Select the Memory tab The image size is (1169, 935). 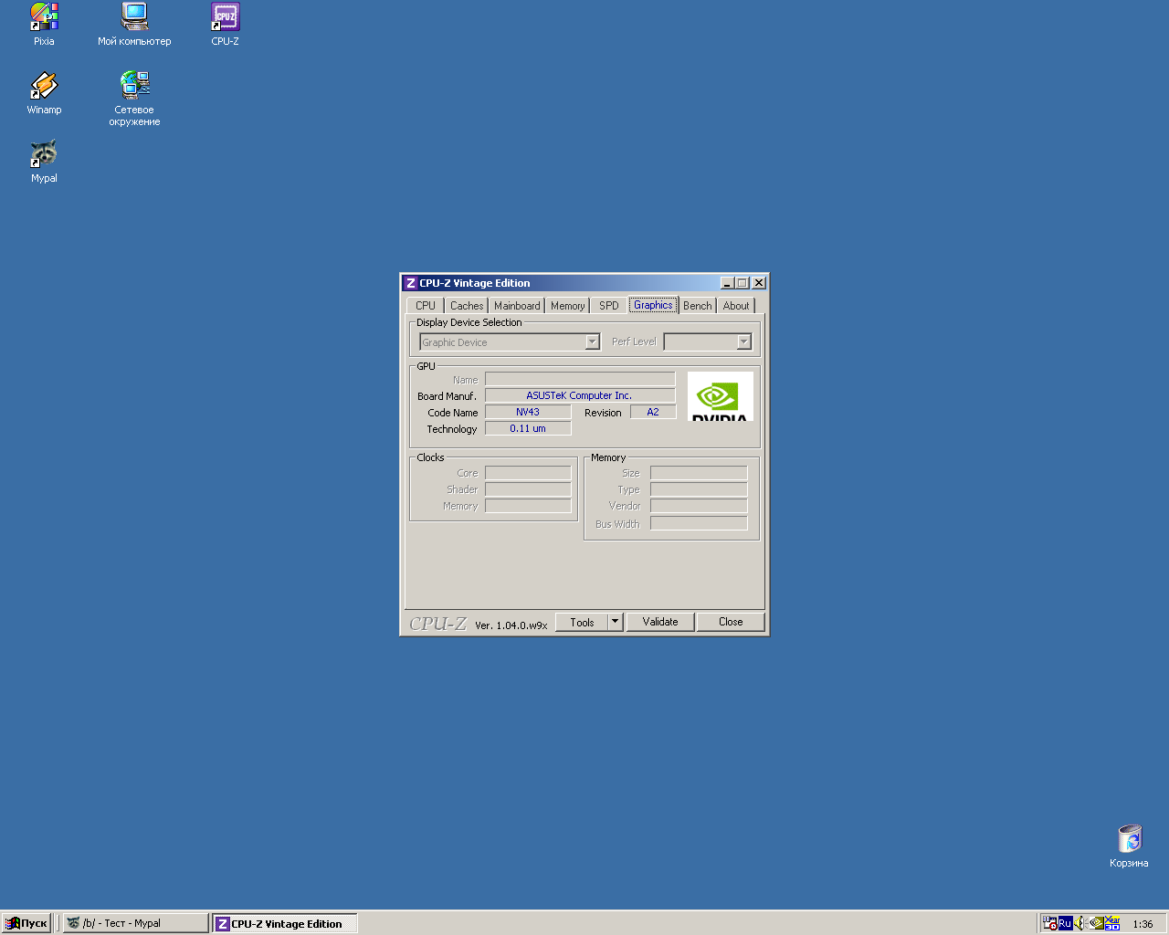pos(568,306)
